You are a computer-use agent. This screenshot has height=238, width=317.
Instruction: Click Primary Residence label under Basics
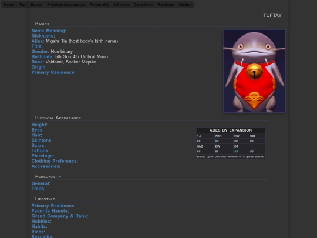click(53, 72)
